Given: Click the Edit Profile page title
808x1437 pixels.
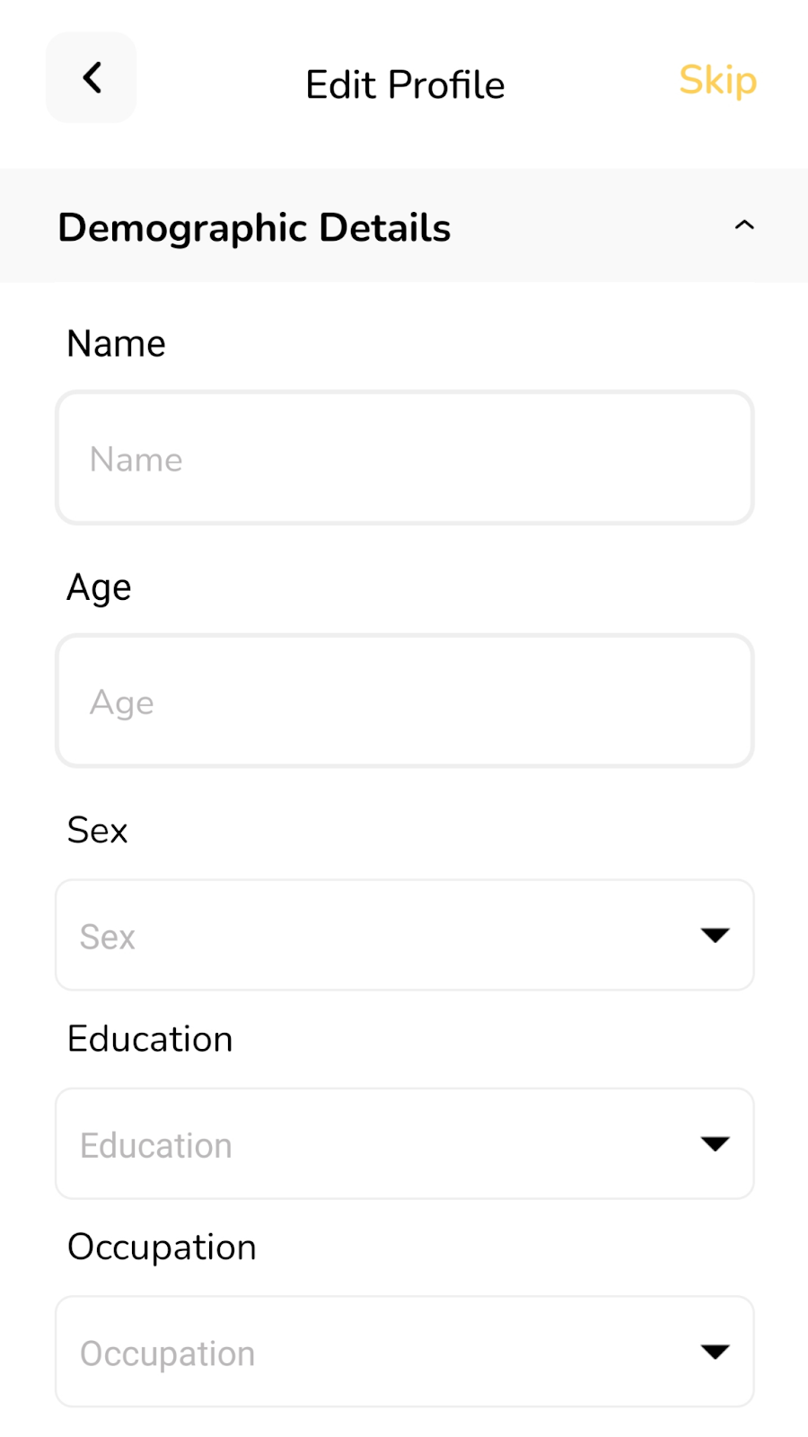Looking at the screenshot, I should [x=405, y=85].
